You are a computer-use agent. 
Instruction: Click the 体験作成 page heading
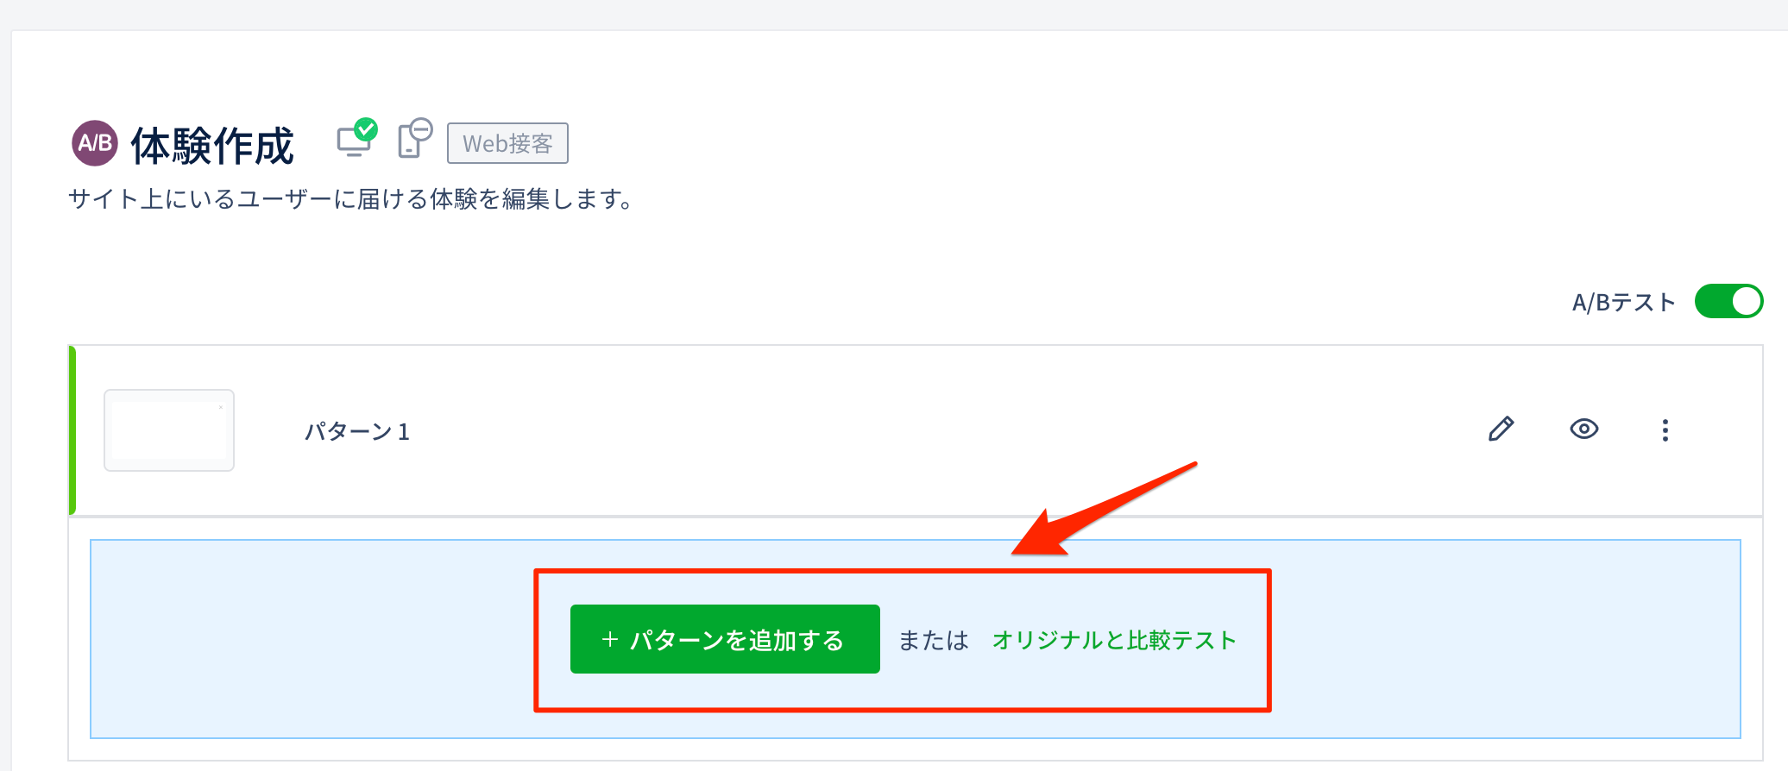[x=212, y=145]
